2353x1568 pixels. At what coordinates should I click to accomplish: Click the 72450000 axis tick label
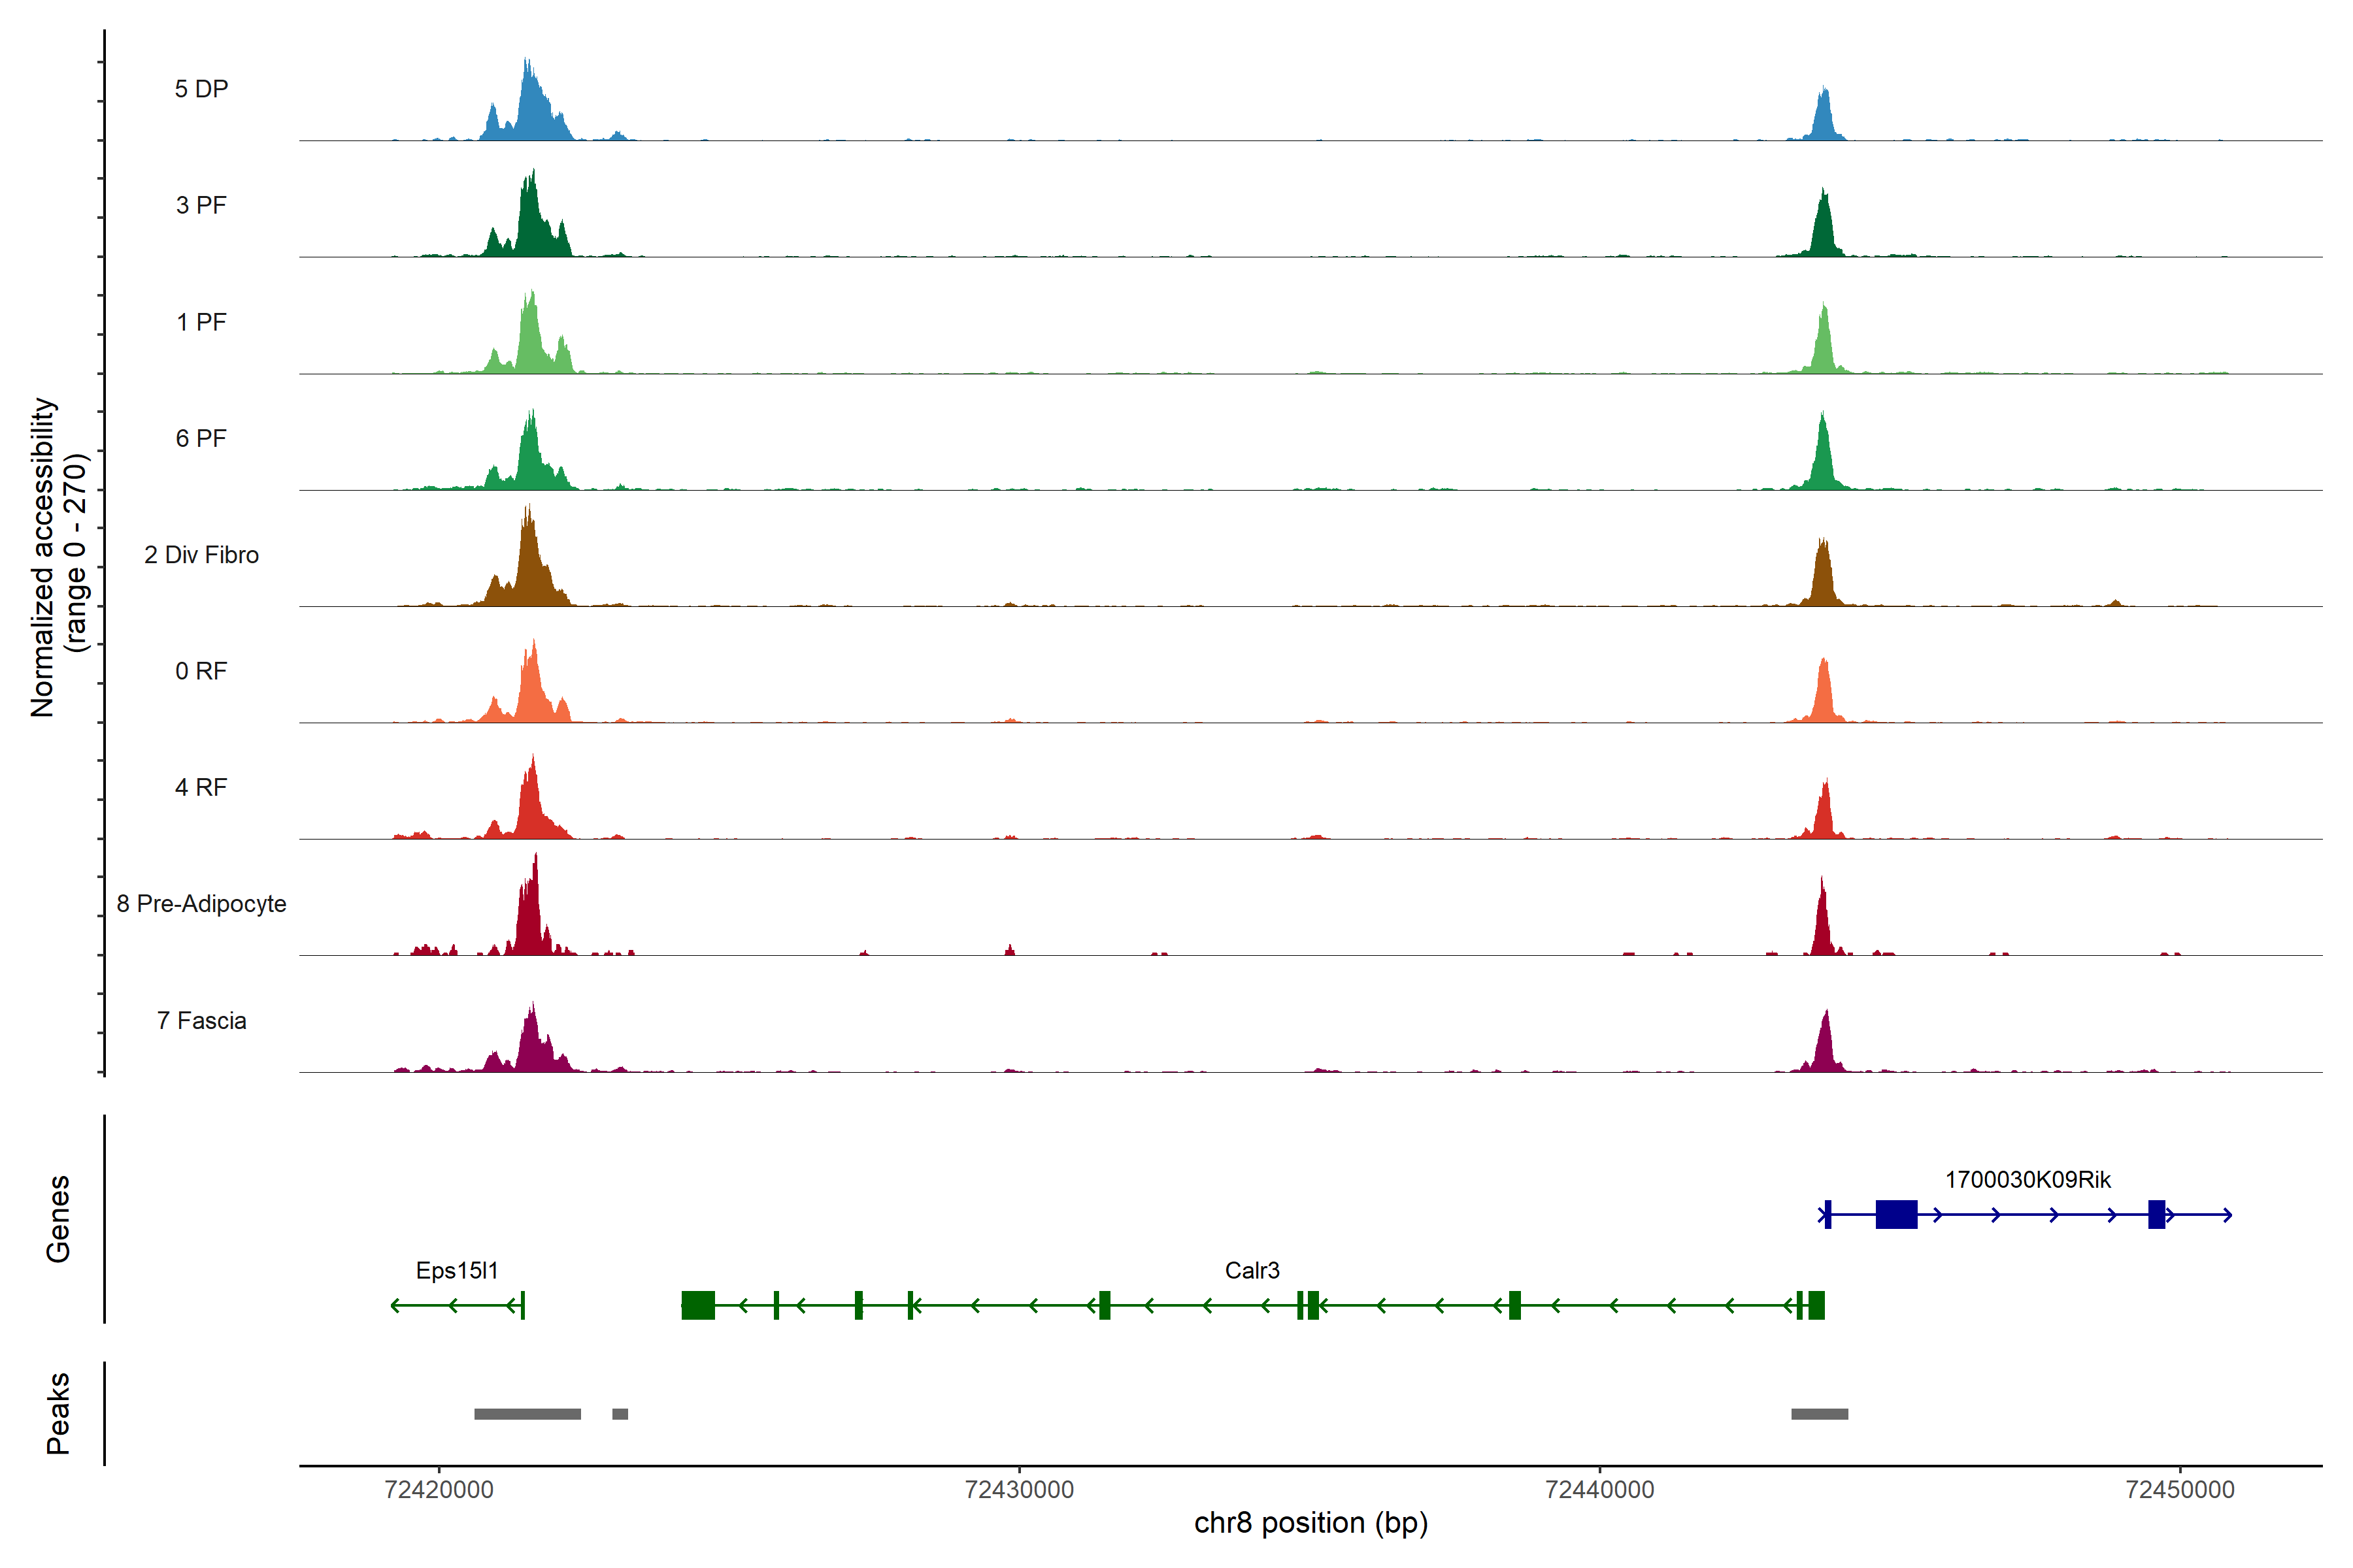tap(2180, 1490)
